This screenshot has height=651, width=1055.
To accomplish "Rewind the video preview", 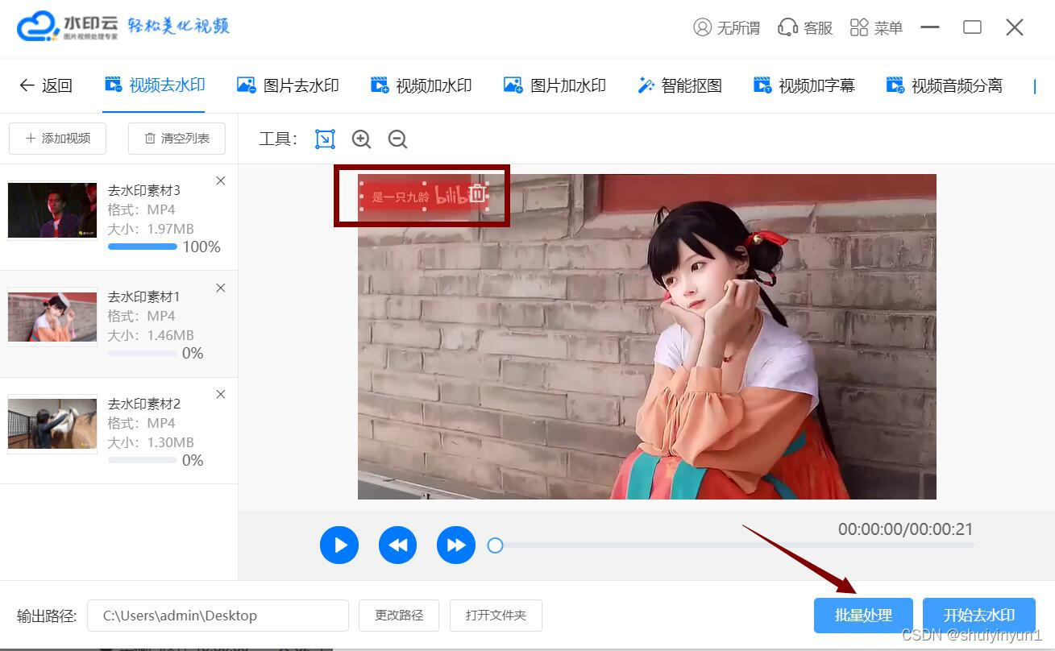I will pyautogui.click(x=398, y=545).
